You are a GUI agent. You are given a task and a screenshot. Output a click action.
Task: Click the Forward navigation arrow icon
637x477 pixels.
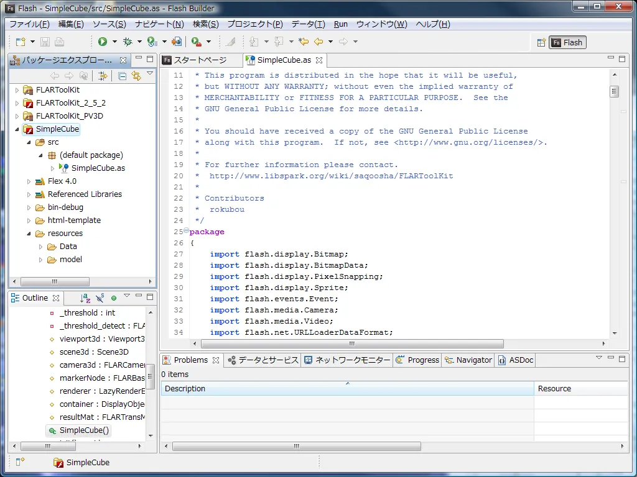pyautogui.click(x=343, y=42)
